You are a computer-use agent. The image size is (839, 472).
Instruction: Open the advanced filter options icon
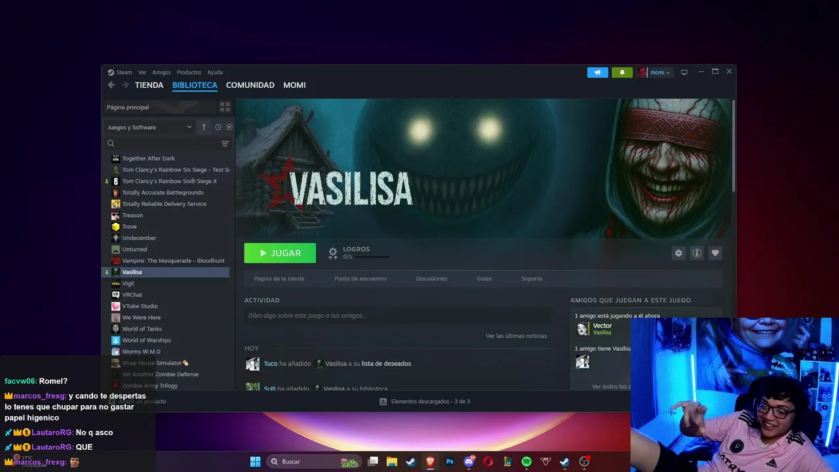225,144
